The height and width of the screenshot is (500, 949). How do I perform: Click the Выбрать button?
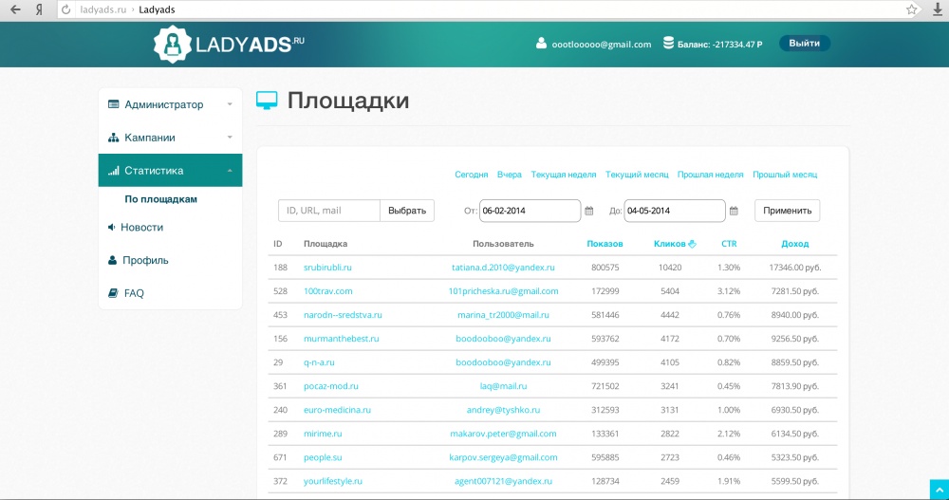[x=407, y=211]
